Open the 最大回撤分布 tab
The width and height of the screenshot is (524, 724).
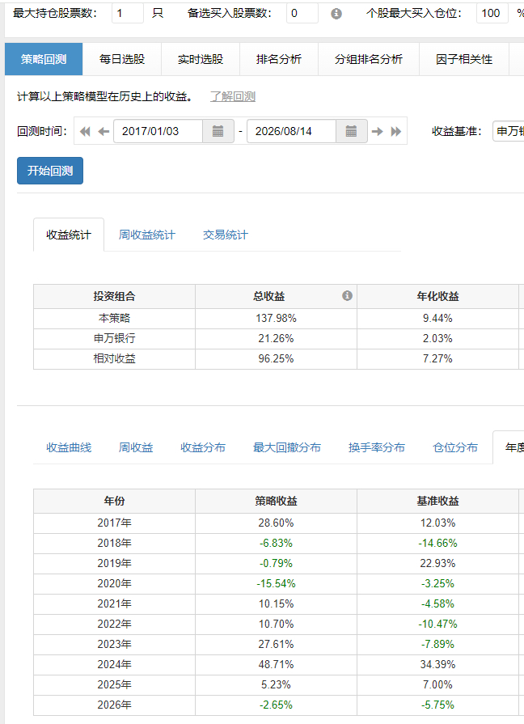(x=287, y=447)
